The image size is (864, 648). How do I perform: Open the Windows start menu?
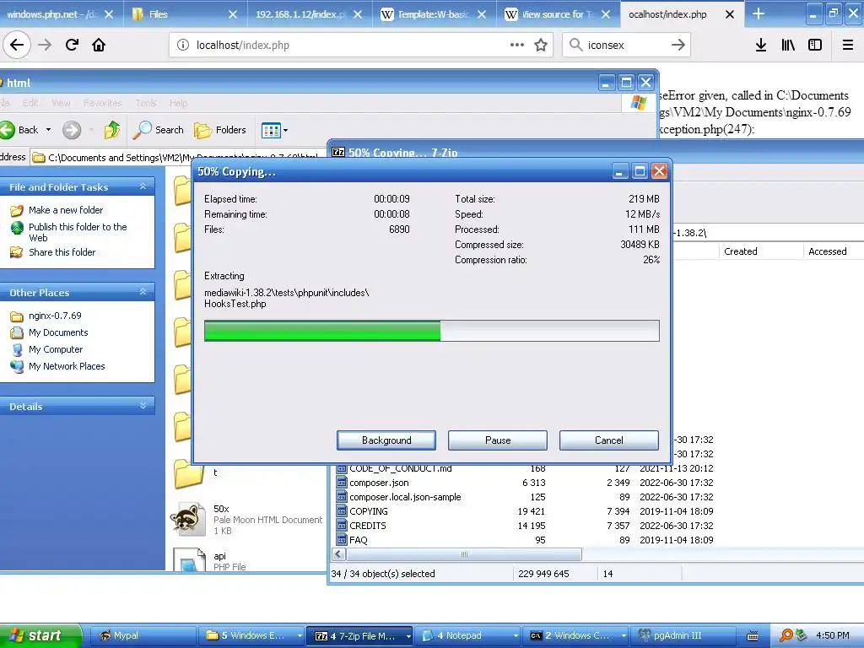(x=40, y=635)
